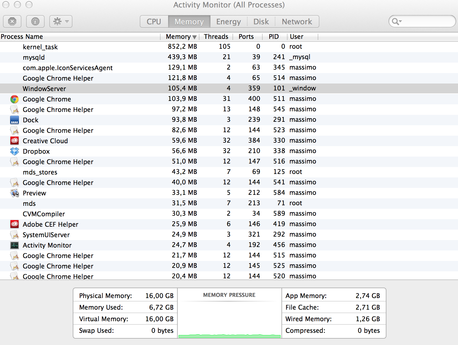Sort by the Process Name column header
Image resolution: width=458 pixels, height=345 pixels.
tap(80, 37)
